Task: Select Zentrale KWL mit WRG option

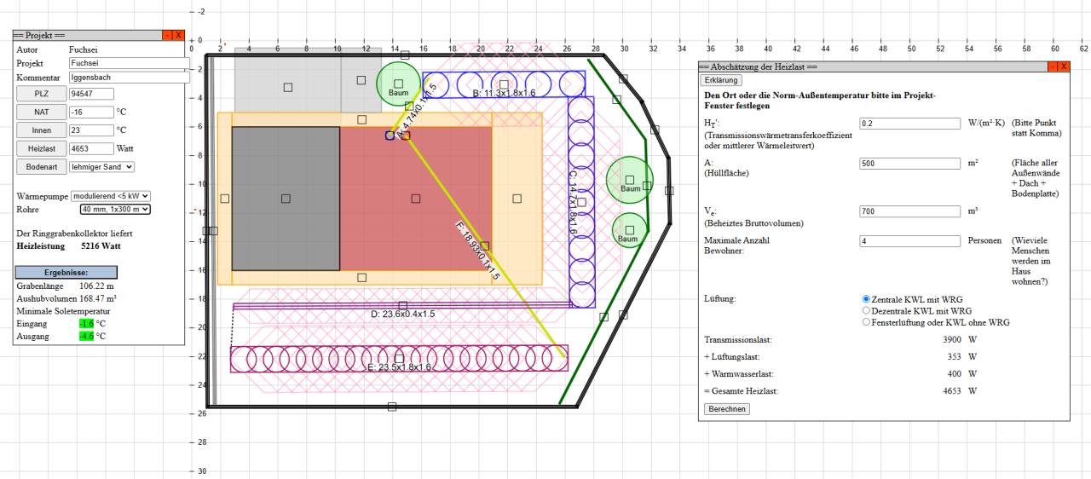Action: 867,299
